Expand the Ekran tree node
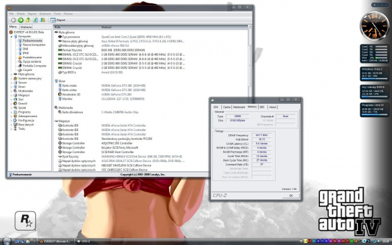The height and width of the screenshot is (245, 392). pyautogui.click(x=11, y=87)
